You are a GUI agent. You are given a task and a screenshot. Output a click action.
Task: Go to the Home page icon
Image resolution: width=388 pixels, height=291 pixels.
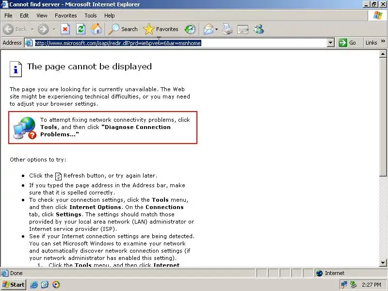coord(96,29)
